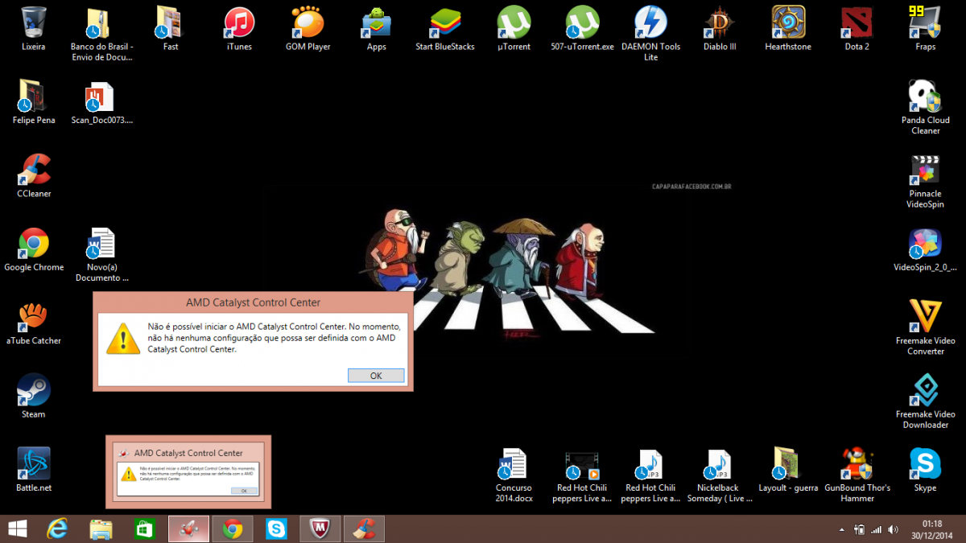This screenshot has height=543, width=966.
Task: Select the DAEMON Tools Lite shortcut
Action: click(651, 33)
